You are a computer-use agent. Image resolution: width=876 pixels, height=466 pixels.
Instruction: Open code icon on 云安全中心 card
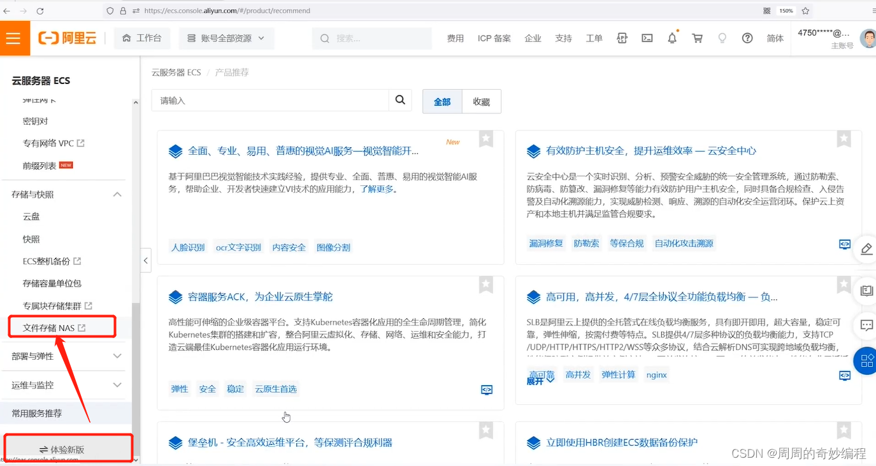[844, 244]
